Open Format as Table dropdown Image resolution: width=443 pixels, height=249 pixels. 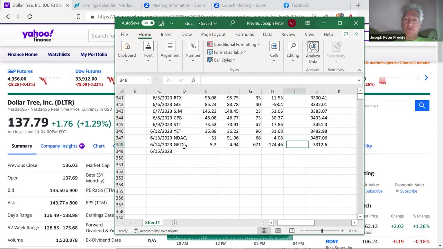pos(227,52)
